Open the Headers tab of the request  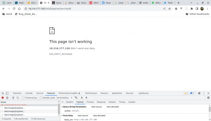click(x=70, y=102)
